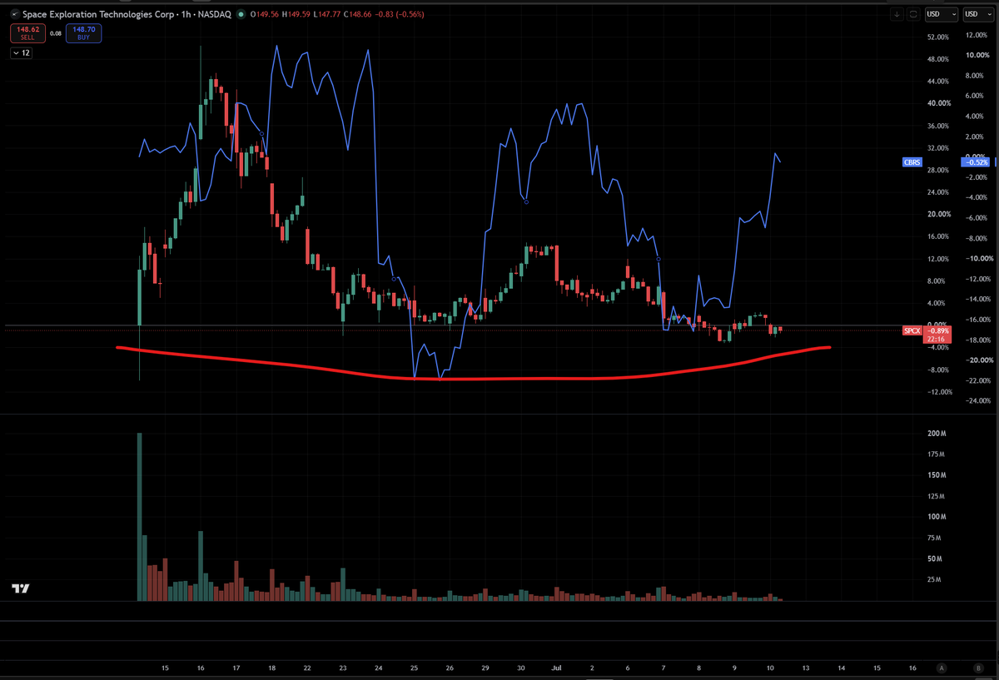Click the red SELL 148.62 button
This screenshot has height=680, width=999.
click(x=27, y=33)
